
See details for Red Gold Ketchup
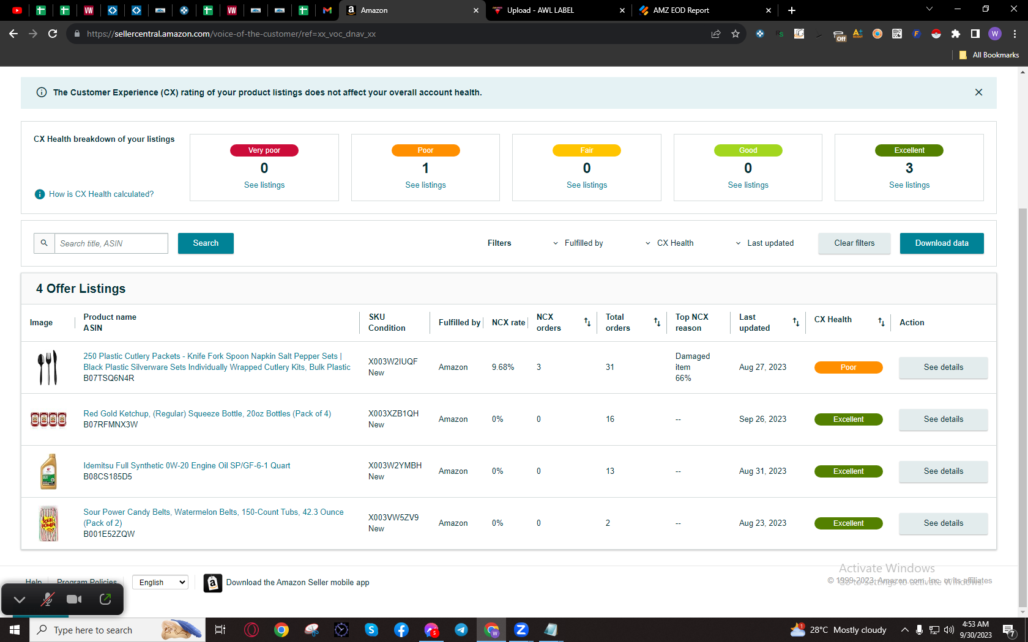click(943, 419)
